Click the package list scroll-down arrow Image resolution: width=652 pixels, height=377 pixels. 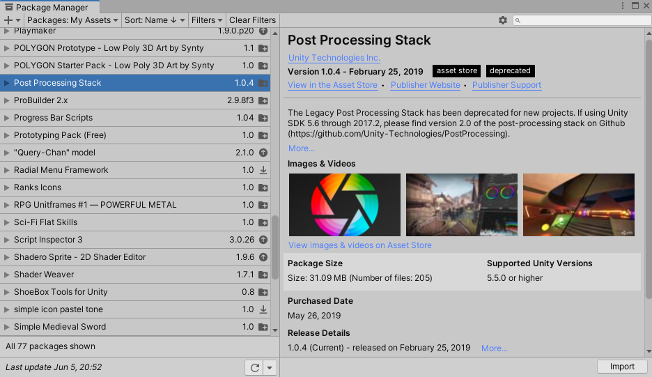(275, 330)
